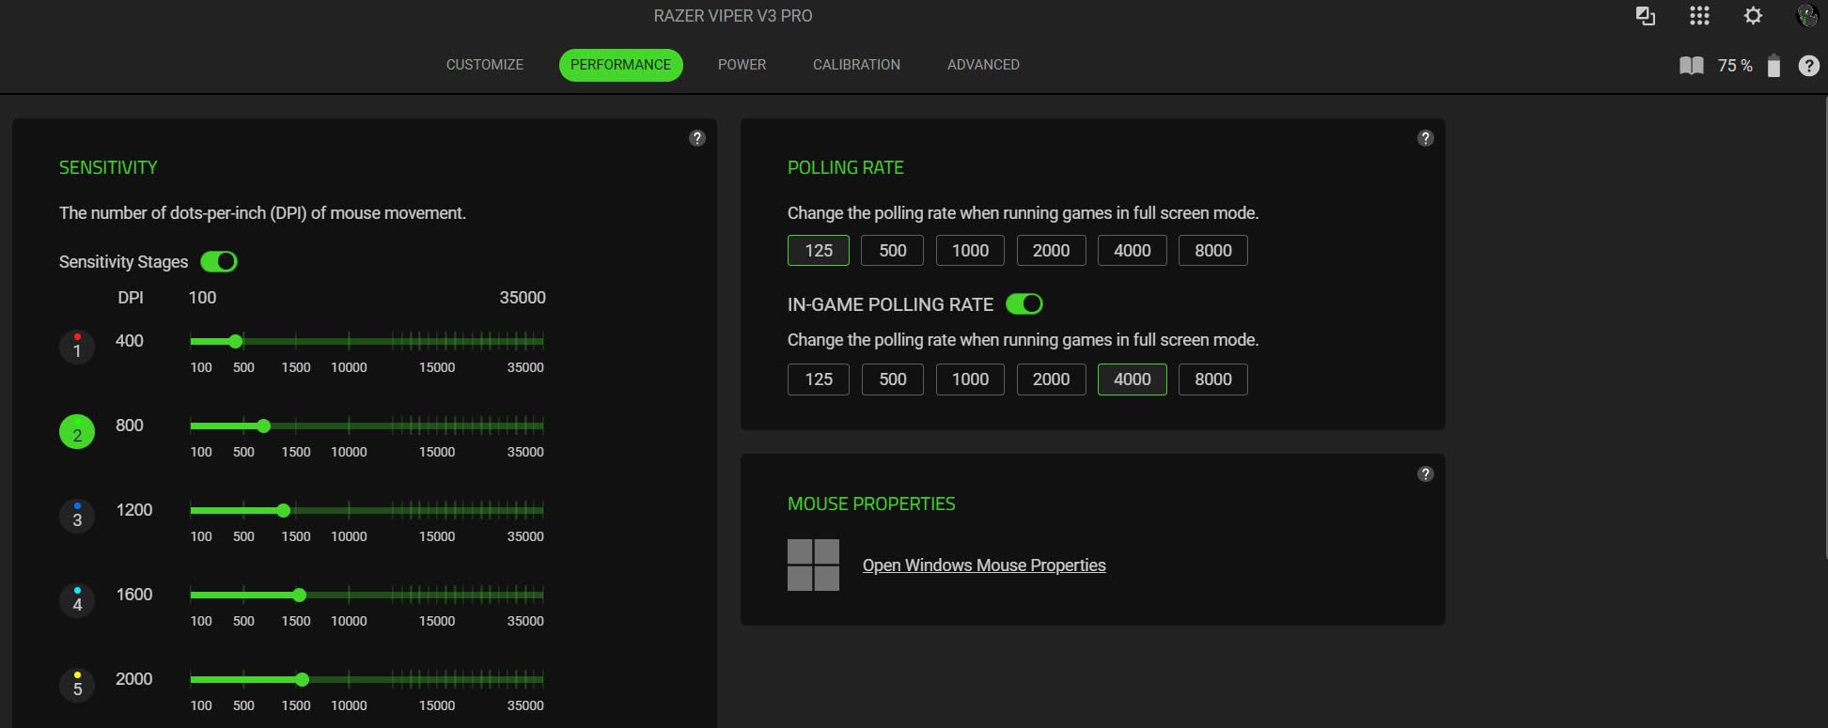Switch to the Customize tab
The width and height of the screenshot is (1828, 728).
click(485, 65)
